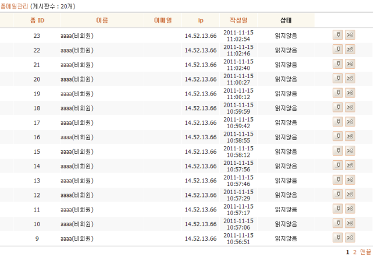Hit the scissors icon in row 22
The height and width of the screenshot is (257, 378).
(x=350, y=50)
